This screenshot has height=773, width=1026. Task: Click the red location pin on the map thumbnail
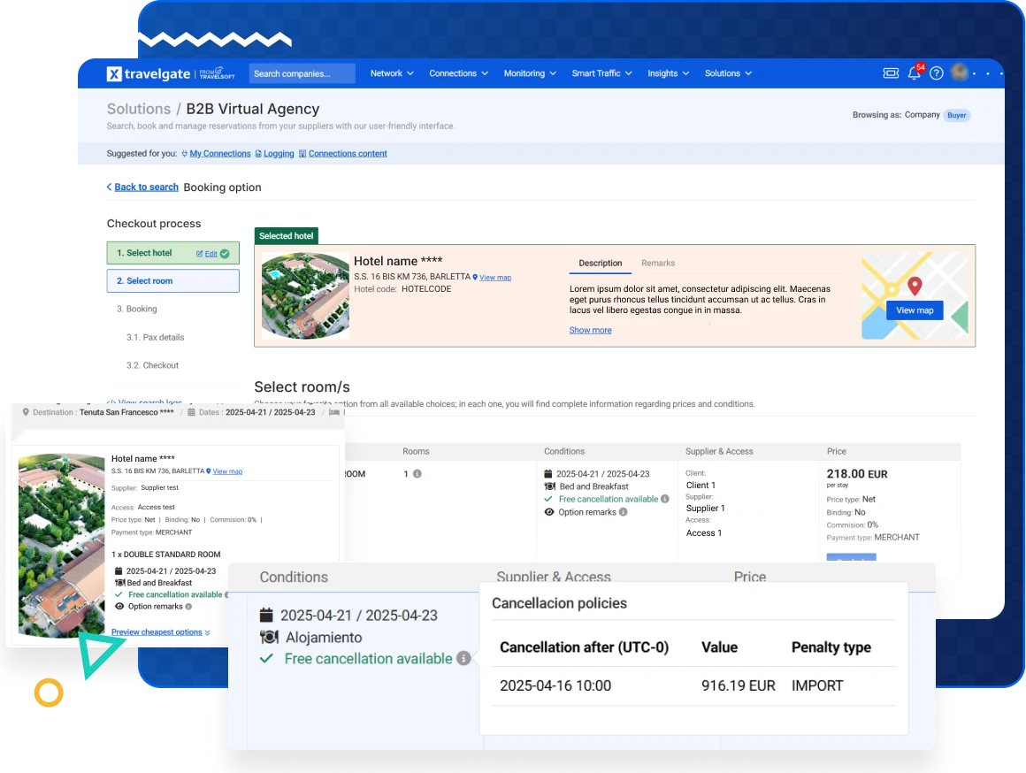915,286
